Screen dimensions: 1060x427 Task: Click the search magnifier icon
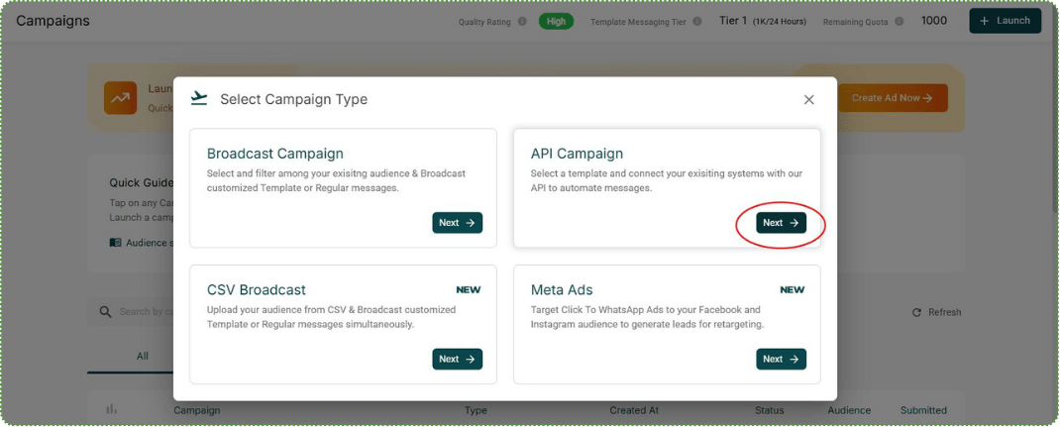point(105,311)
